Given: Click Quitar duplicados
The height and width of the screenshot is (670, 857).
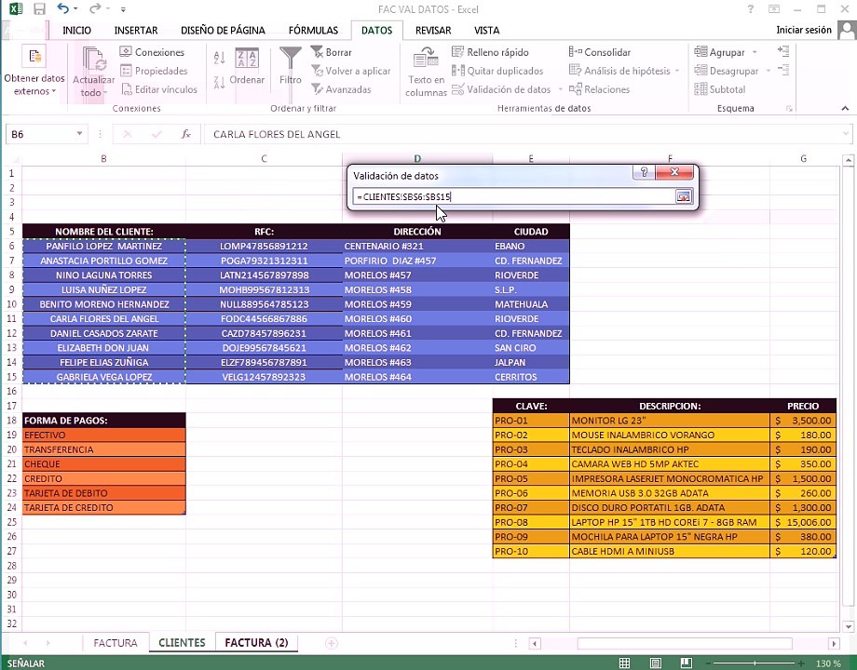Looking at the screenshot, I should 497,71.
